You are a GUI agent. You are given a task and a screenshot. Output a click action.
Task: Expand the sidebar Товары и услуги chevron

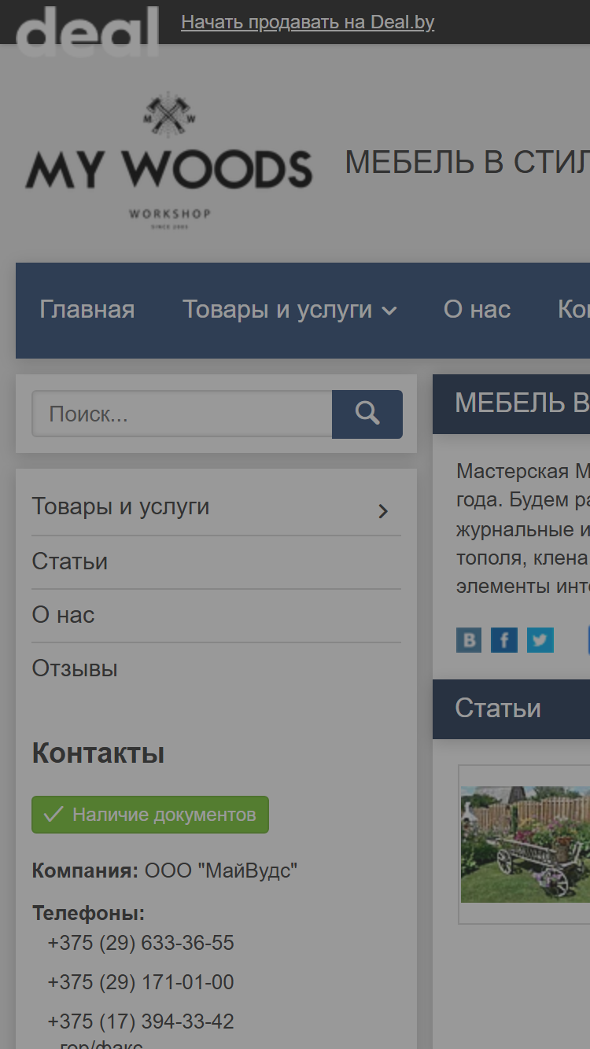point(383,512)
